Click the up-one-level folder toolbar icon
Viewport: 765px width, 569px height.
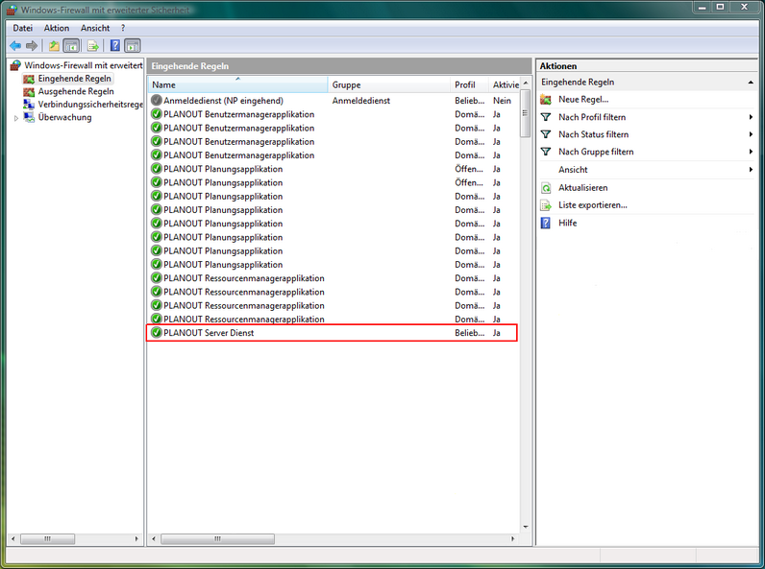point(54,46)
